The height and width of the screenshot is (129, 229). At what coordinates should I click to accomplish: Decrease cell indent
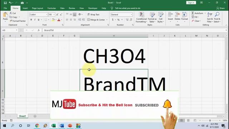point(79,20)
